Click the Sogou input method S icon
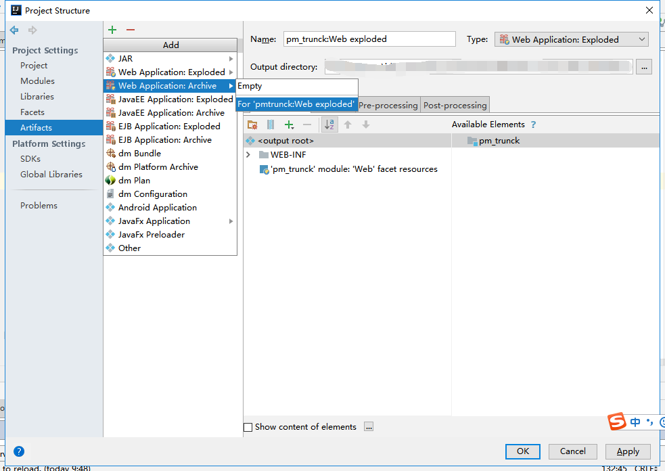Screen dimensions: 665x471 pyautogui.click(x=617, y=422)
